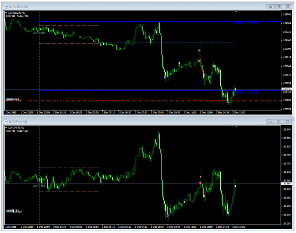Select the blue ADR High horizontal line

pos(160,21)
